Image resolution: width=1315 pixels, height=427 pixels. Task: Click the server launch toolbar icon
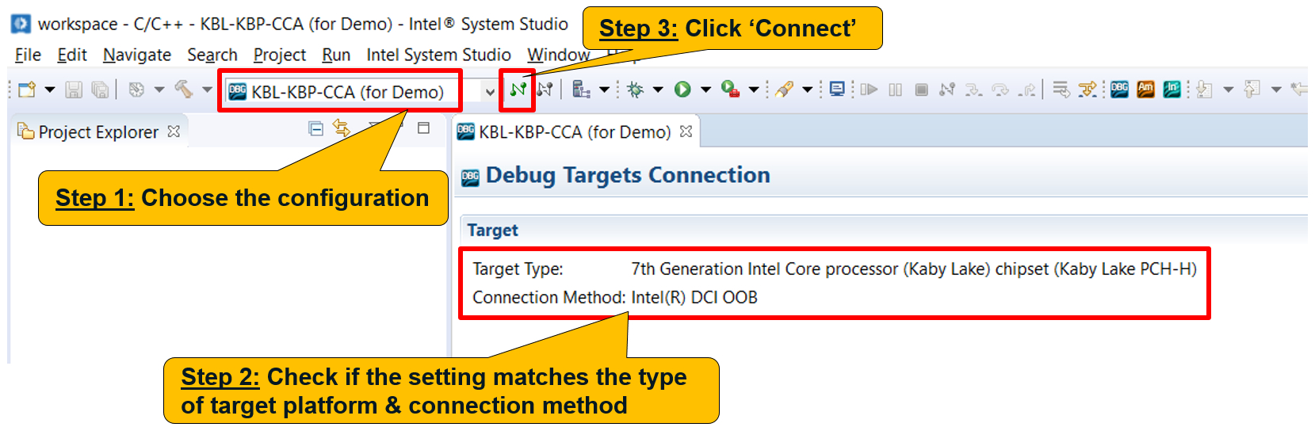[x=581, y=90]
